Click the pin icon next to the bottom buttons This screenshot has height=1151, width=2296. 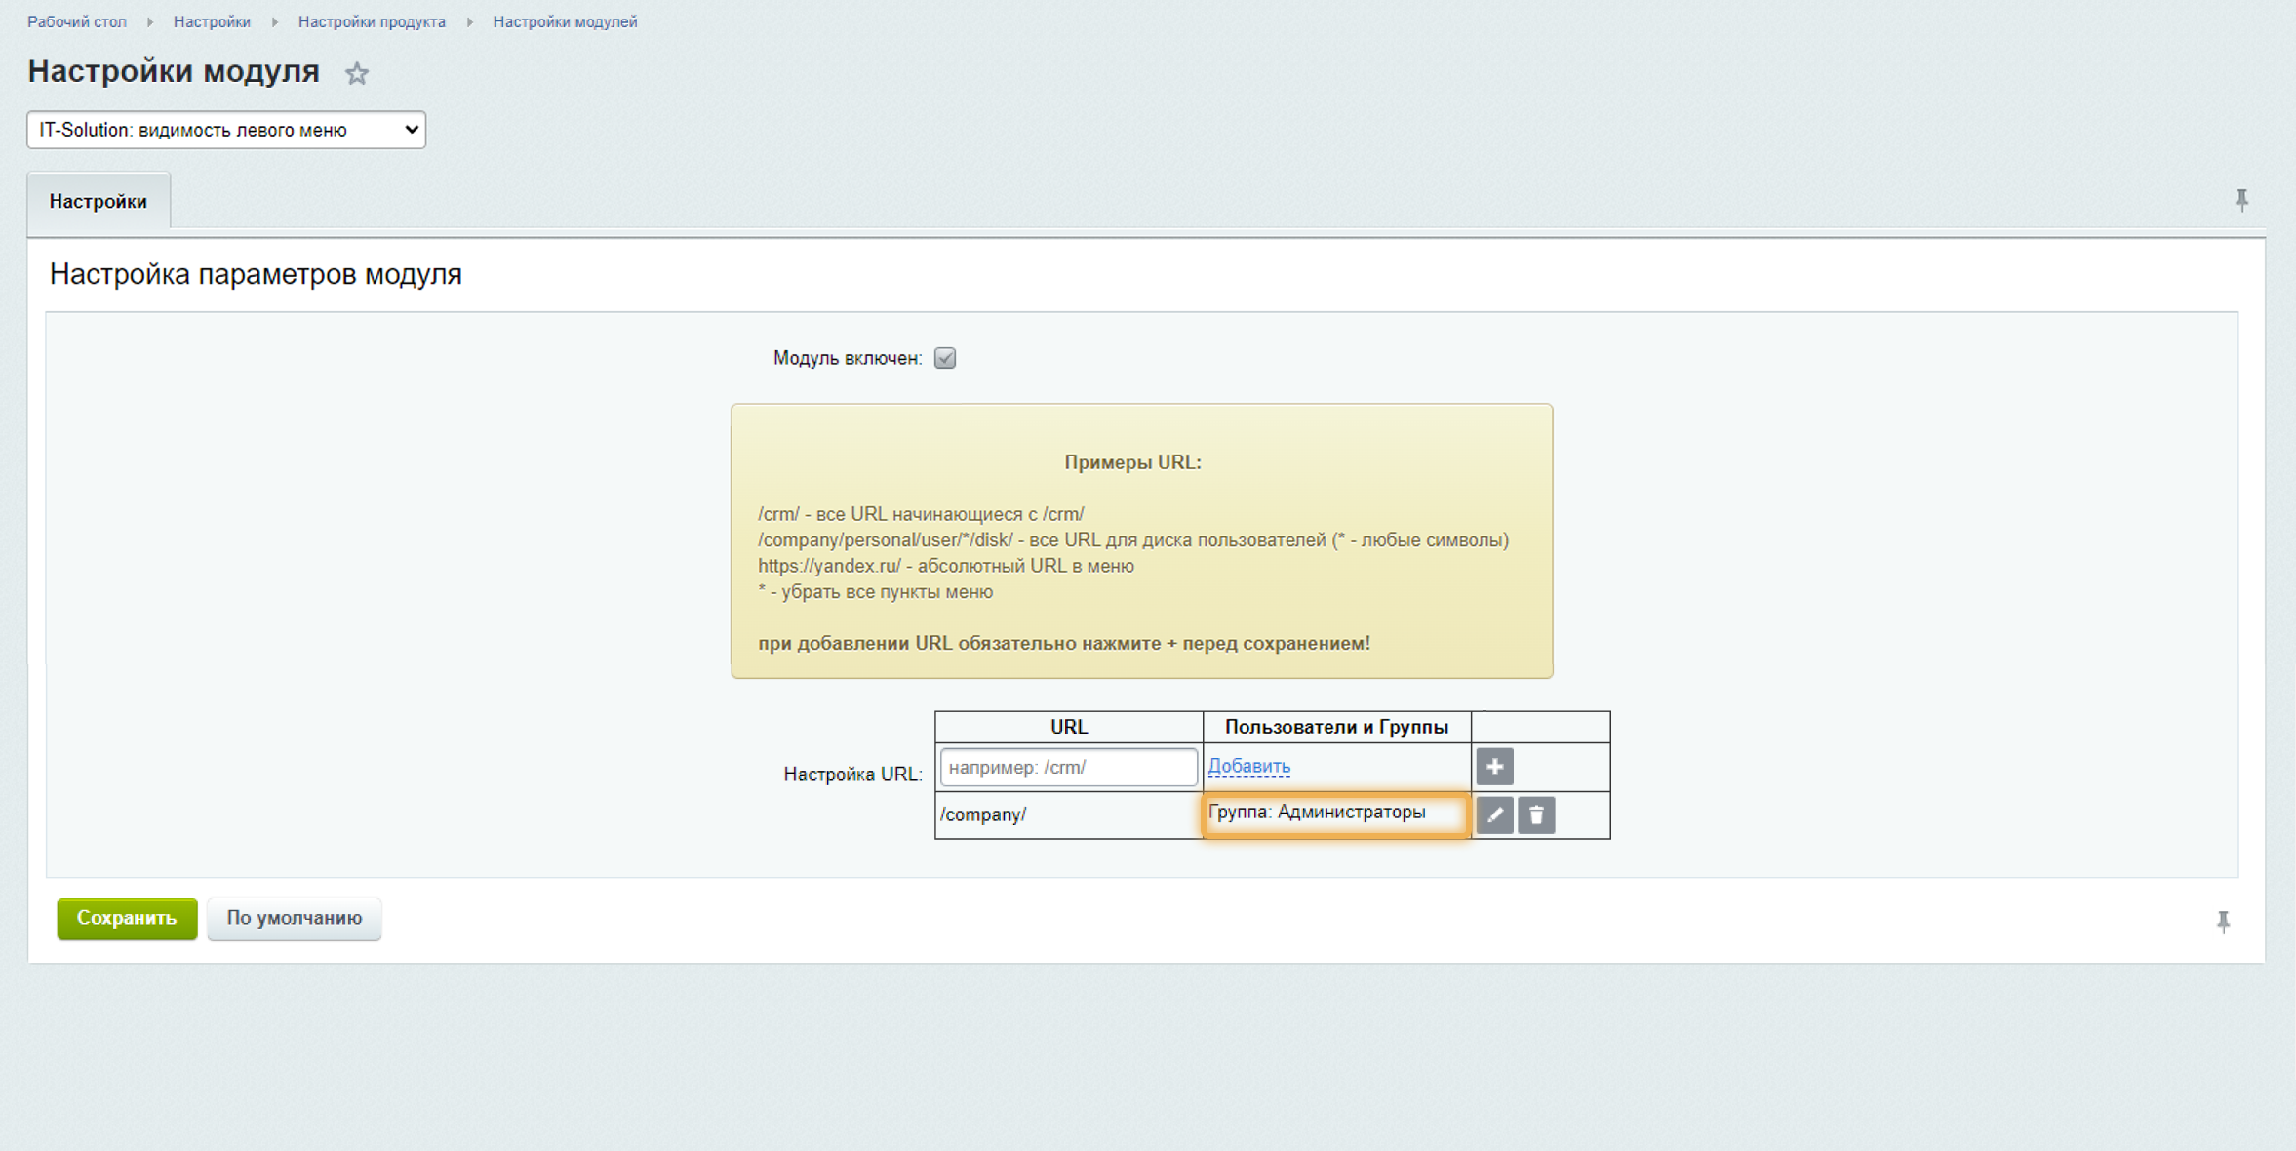click(2223, 921)
